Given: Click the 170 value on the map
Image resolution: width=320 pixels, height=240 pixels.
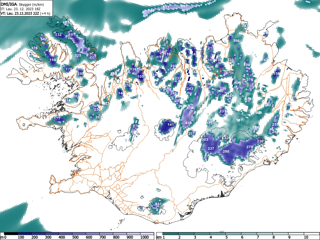Looking at the screenshot, I should point(69,69).
